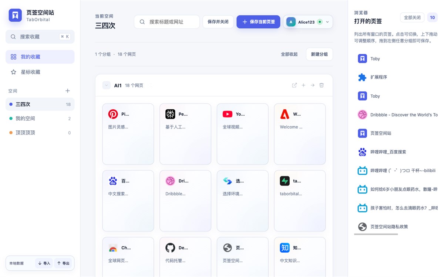Add a new space with plus icon
The width and height of the screenshot is (444, 277).
pyautogui.click(x=68, y=91)
